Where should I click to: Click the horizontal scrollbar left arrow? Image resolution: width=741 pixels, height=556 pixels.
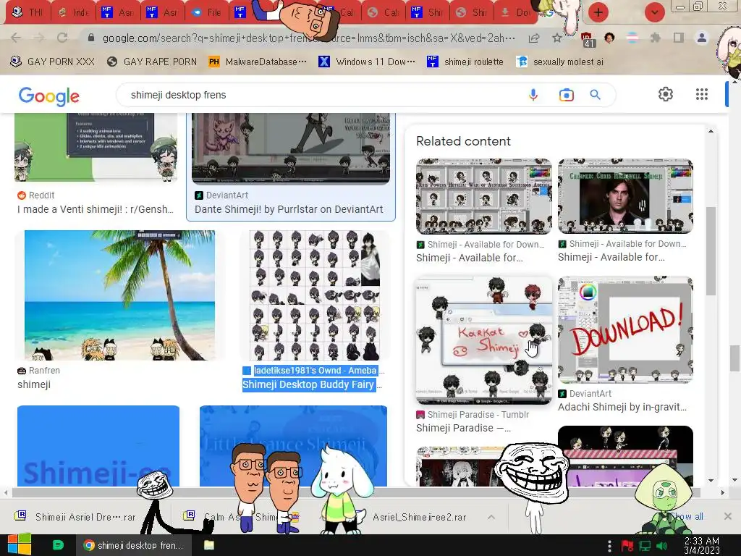6,492
